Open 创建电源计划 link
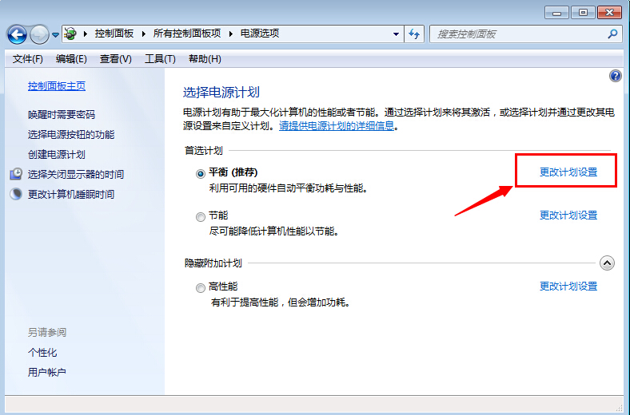The height and width of the screenshot is (415, 630). pyautogui.click(x=57, y=154)
